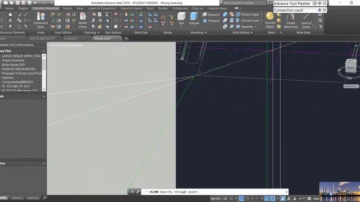
Task: Select the Extrude tool
Action: 194,19
